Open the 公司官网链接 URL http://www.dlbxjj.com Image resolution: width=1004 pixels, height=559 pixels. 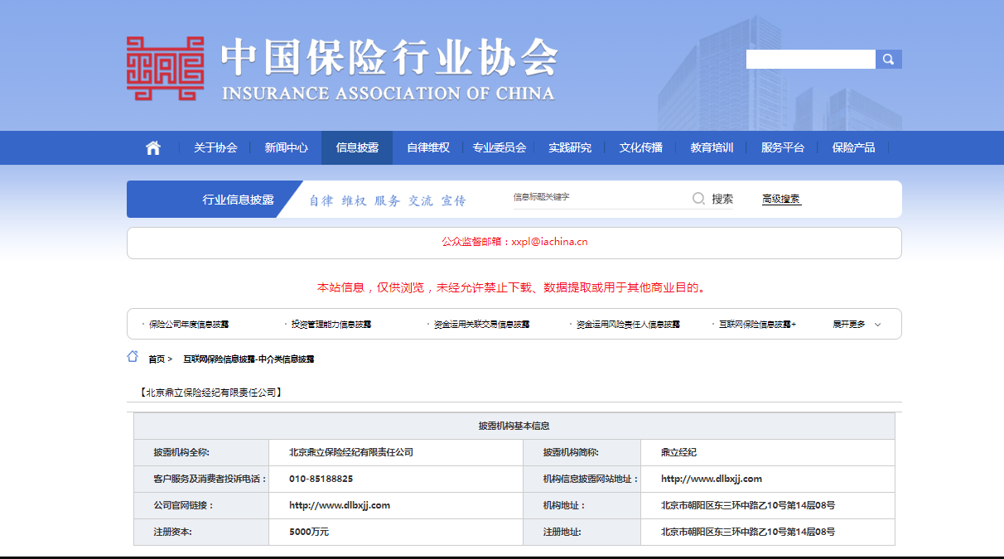coord(340,505)
